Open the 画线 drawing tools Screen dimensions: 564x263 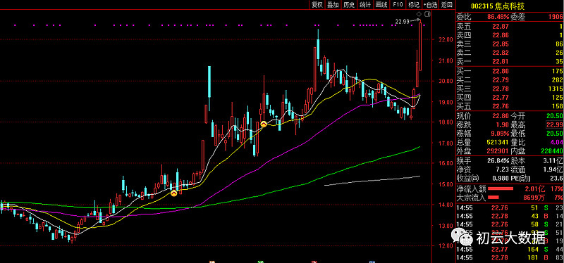tap(381, 5)
